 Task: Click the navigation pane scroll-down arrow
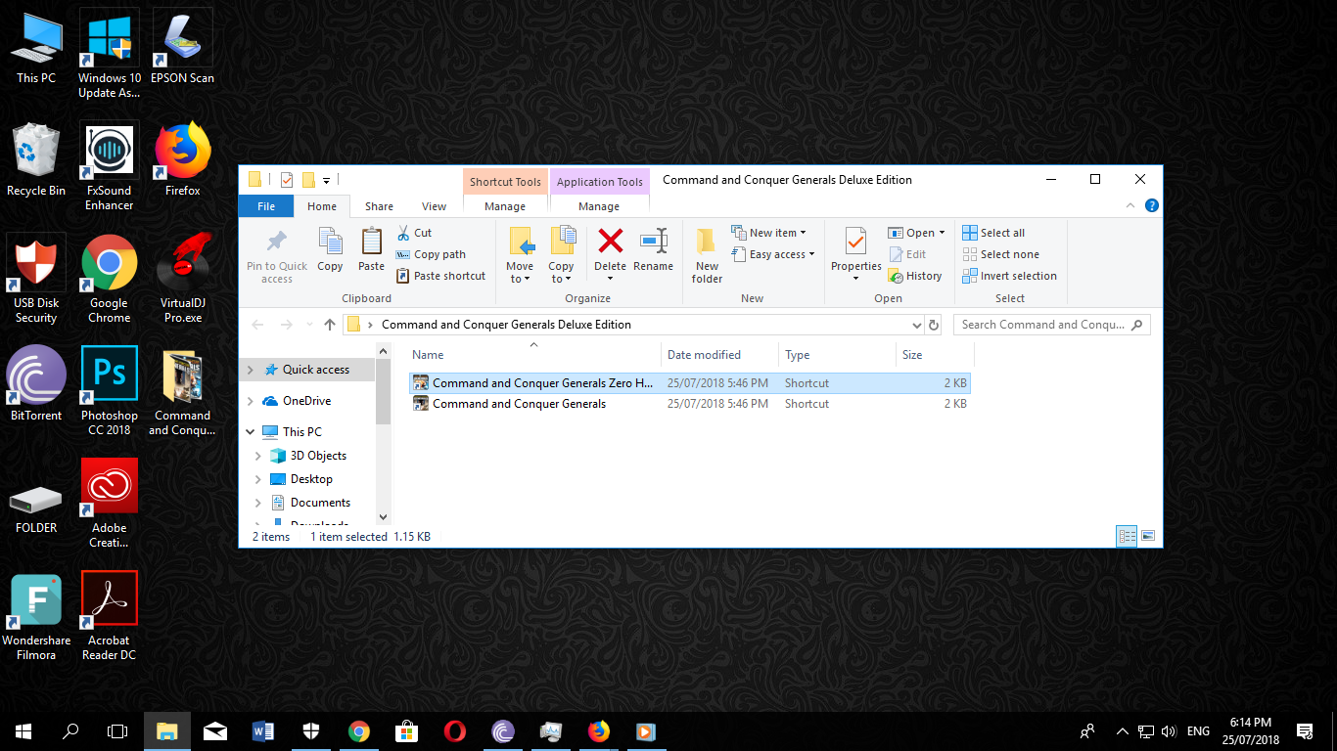tap(383, 517)
